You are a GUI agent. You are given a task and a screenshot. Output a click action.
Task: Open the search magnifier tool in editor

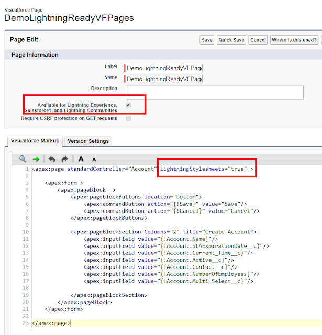pyautogui.click(x=23, y=159)
